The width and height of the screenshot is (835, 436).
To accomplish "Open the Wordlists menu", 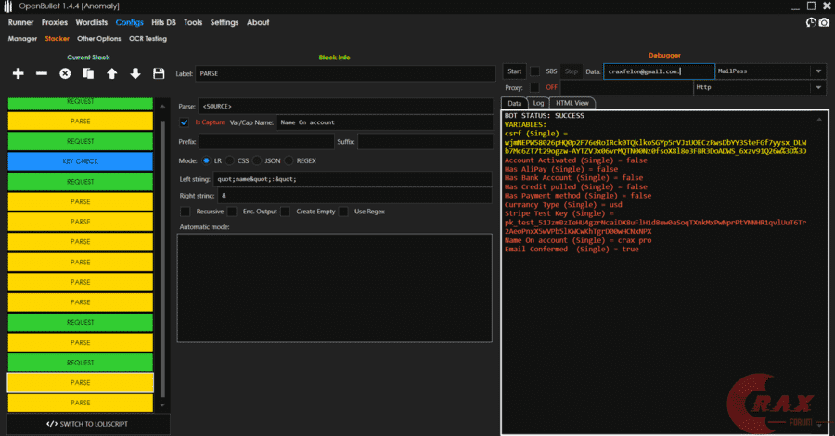I will coord(92,22).
